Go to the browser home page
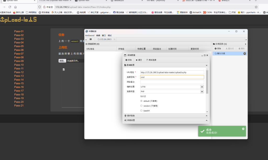The width and height of the screenshot is (268, 160). click(x=15, y=7)
